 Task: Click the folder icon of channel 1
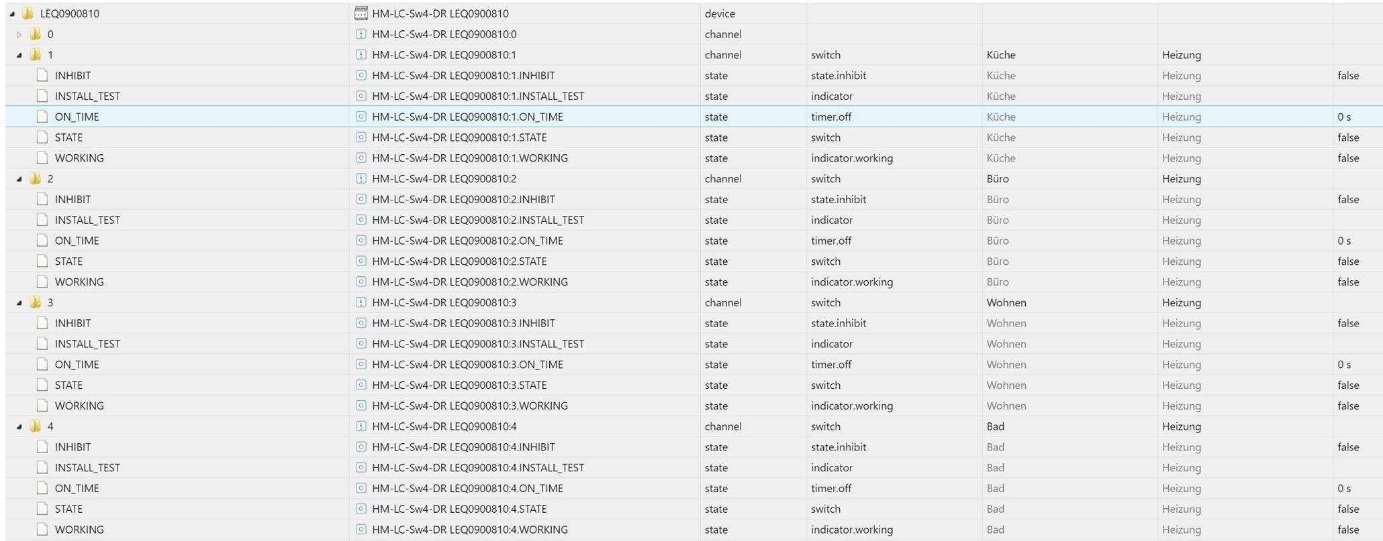click(35, 55)
